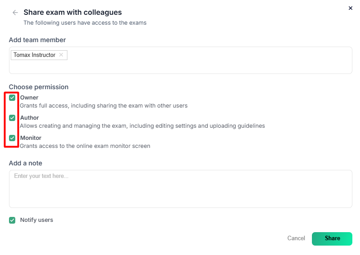Click the Author description about managing exam

[142, 126]
